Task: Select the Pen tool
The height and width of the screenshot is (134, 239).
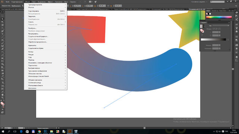Action: pos(3,28)
